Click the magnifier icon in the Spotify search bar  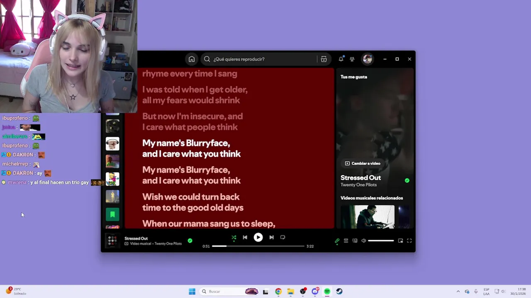tap(207, 59)
